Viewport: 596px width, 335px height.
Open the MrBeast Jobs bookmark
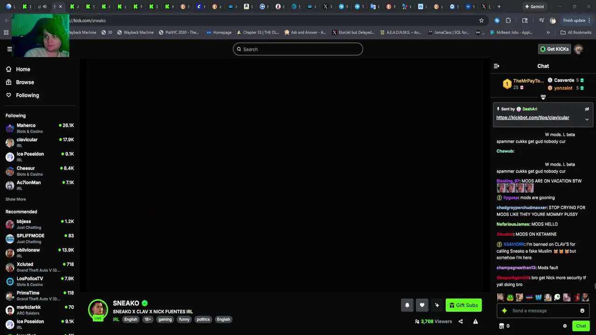(x=511, y=33)
